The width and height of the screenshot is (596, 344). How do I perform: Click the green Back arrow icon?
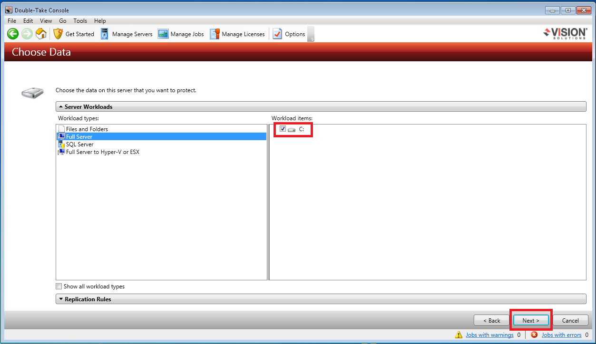coord(13,34)
